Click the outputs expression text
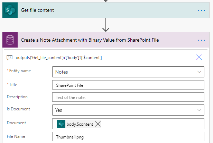 (59, 57)
